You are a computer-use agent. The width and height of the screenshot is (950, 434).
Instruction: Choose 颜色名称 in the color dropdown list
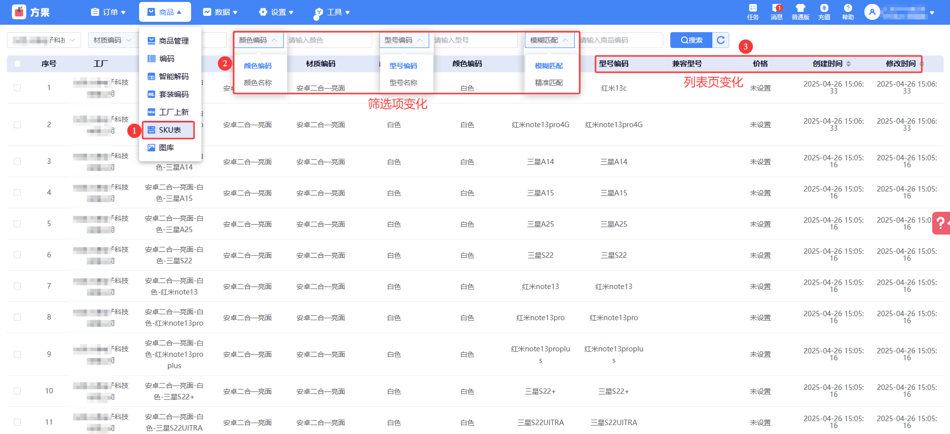tap(258, 83)
